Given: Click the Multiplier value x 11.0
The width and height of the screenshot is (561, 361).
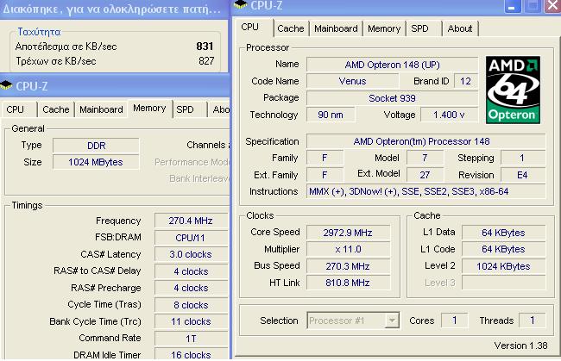Looking at the screenshot, I should (x=348, y=249).
